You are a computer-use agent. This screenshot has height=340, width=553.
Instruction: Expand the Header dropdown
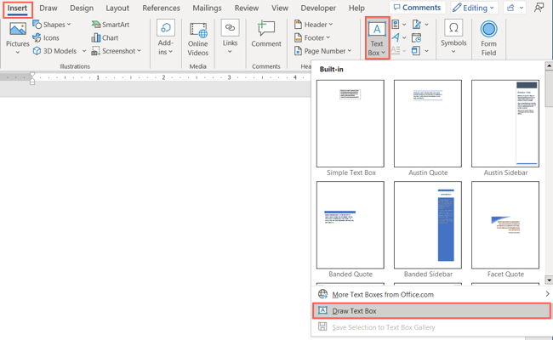316,25
